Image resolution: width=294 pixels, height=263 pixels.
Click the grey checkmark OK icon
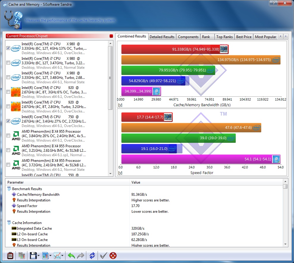[x=104, y=256]
